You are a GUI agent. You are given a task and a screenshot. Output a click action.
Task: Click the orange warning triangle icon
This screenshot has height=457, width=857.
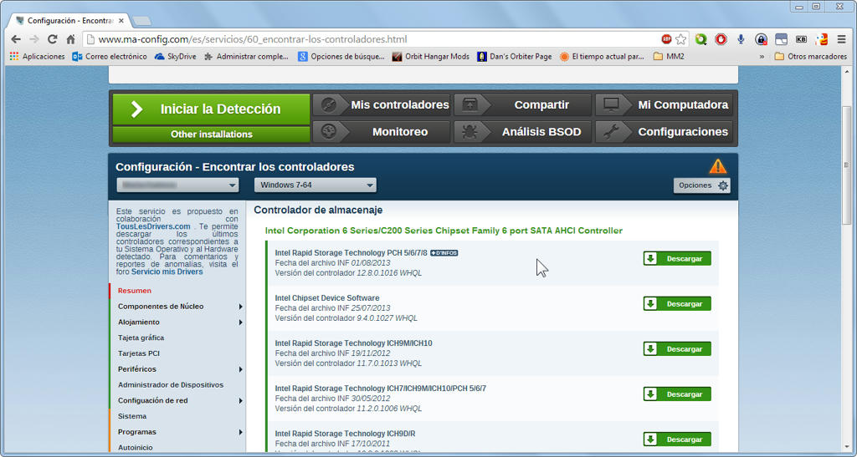click(x=717, y=166)
